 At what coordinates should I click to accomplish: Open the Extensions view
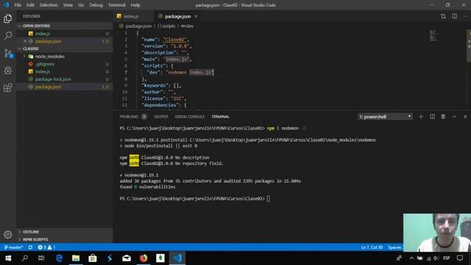pos(8,88)
